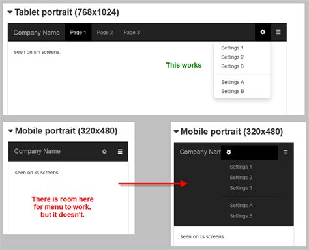Select Settings A in mobile dark menu
This screenshot has height=250, width=309.
pos(241,205)
